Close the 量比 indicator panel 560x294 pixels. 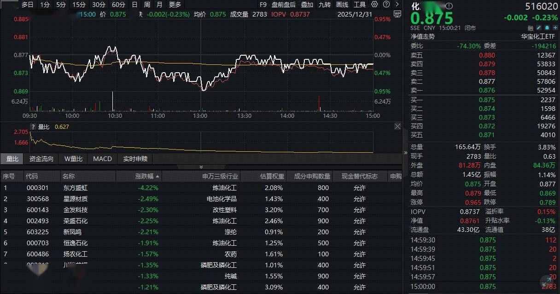click(397, 127)
